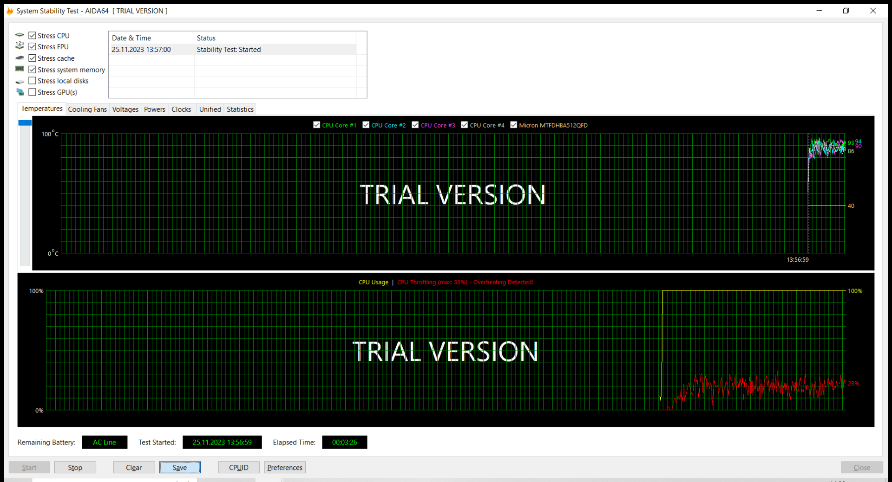Stop the stability test
The height and width of the screenshot is (482, 892).
75,467
